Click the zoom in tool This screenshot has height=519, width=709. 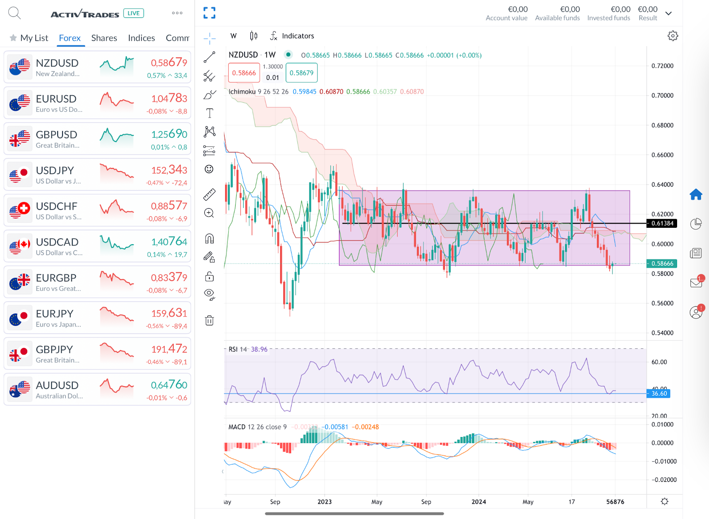click(x=209, y=213)
